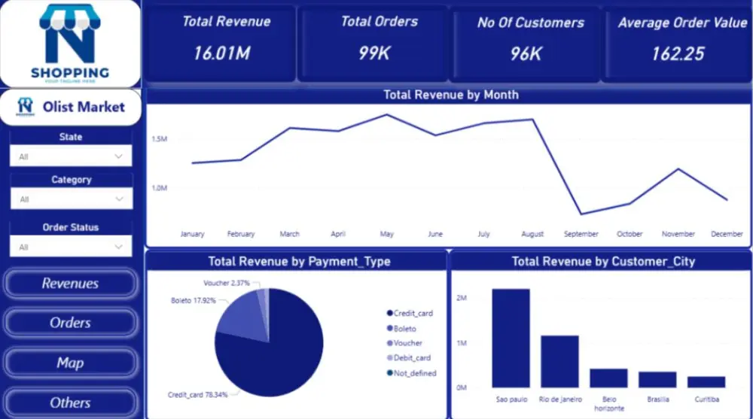Click the Order Status chevron arrow
This screenshot has width=753, height=419.
pyautogui.click(x=119, y=247)
